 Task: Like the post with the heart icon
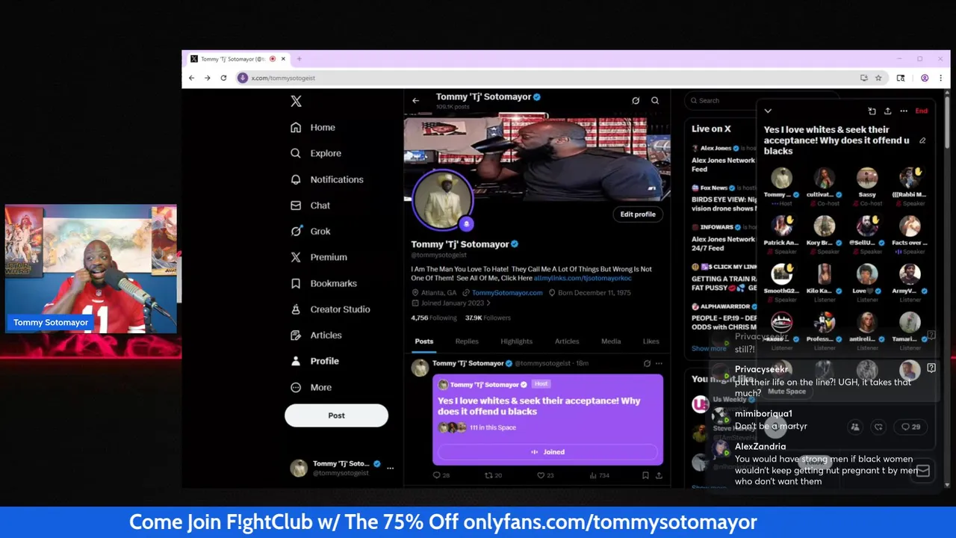pyautogui.click(x=541, y=475)
